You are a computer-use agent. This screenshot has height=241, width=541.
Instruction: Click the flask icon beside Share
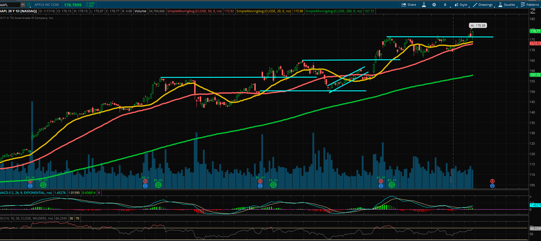coord(424,5)
